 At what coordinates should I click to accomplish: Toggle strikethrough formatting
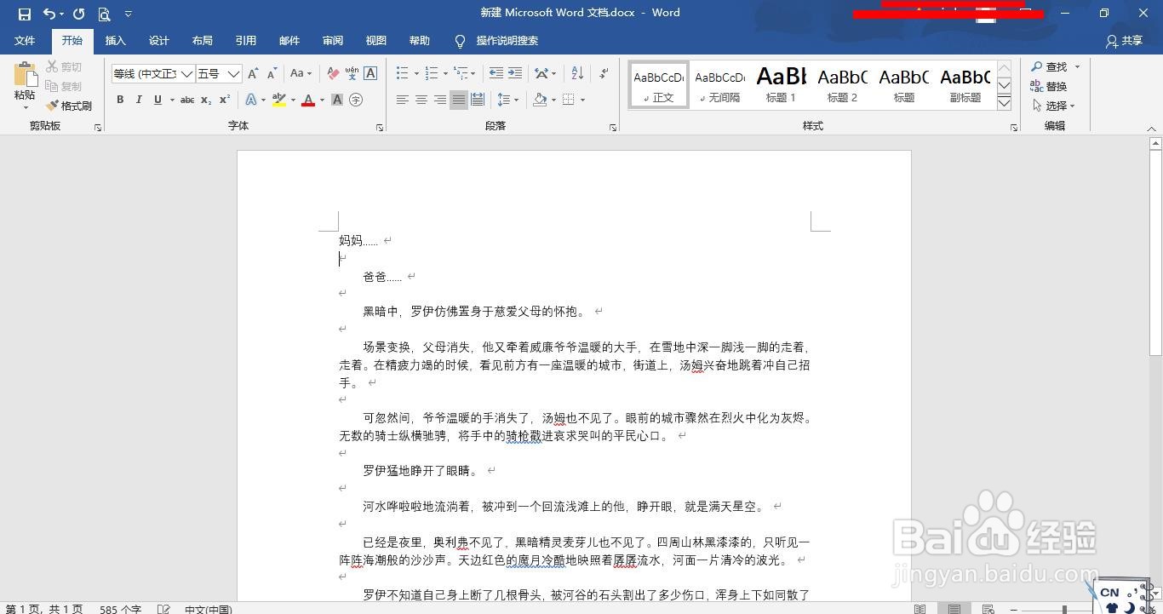(186, 100)
